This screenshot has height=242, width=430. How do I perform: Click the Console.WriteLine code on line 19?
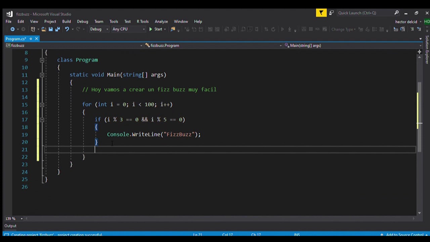154,134
